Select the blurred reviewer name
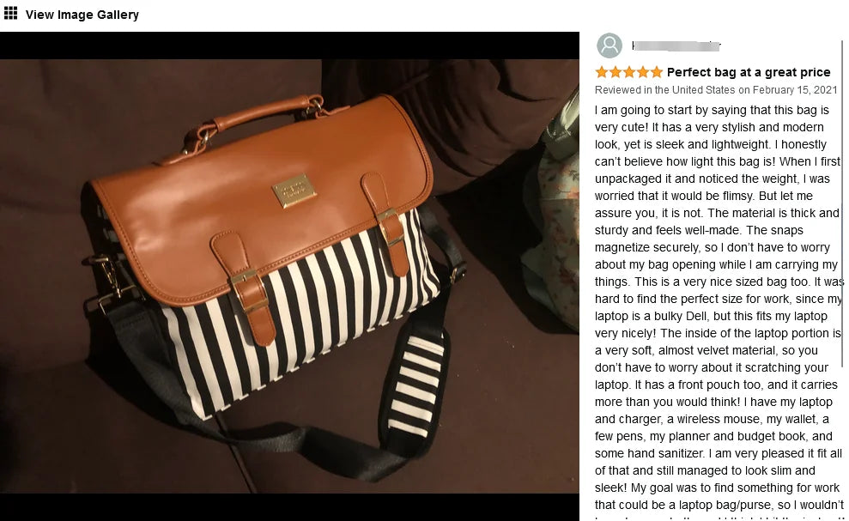The width and height of the screenshot is (849, 521). tap(676, 46)
